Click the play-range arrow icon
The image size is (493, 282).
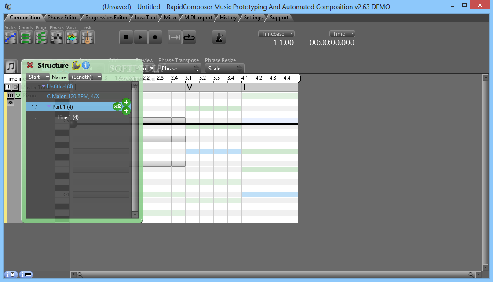pyautogui.click(x=175, y=37)
